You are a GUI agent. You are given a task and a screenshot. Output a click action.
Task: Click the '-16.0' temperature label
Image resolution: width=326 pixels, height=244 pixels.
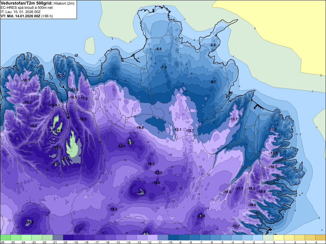pyautogui.click(x=252, y=205)
